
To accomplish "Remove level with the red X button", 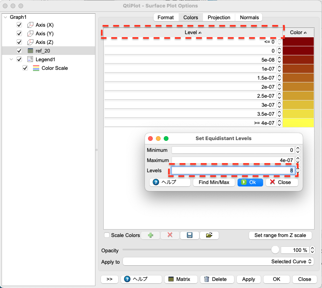I will point(170,235).
